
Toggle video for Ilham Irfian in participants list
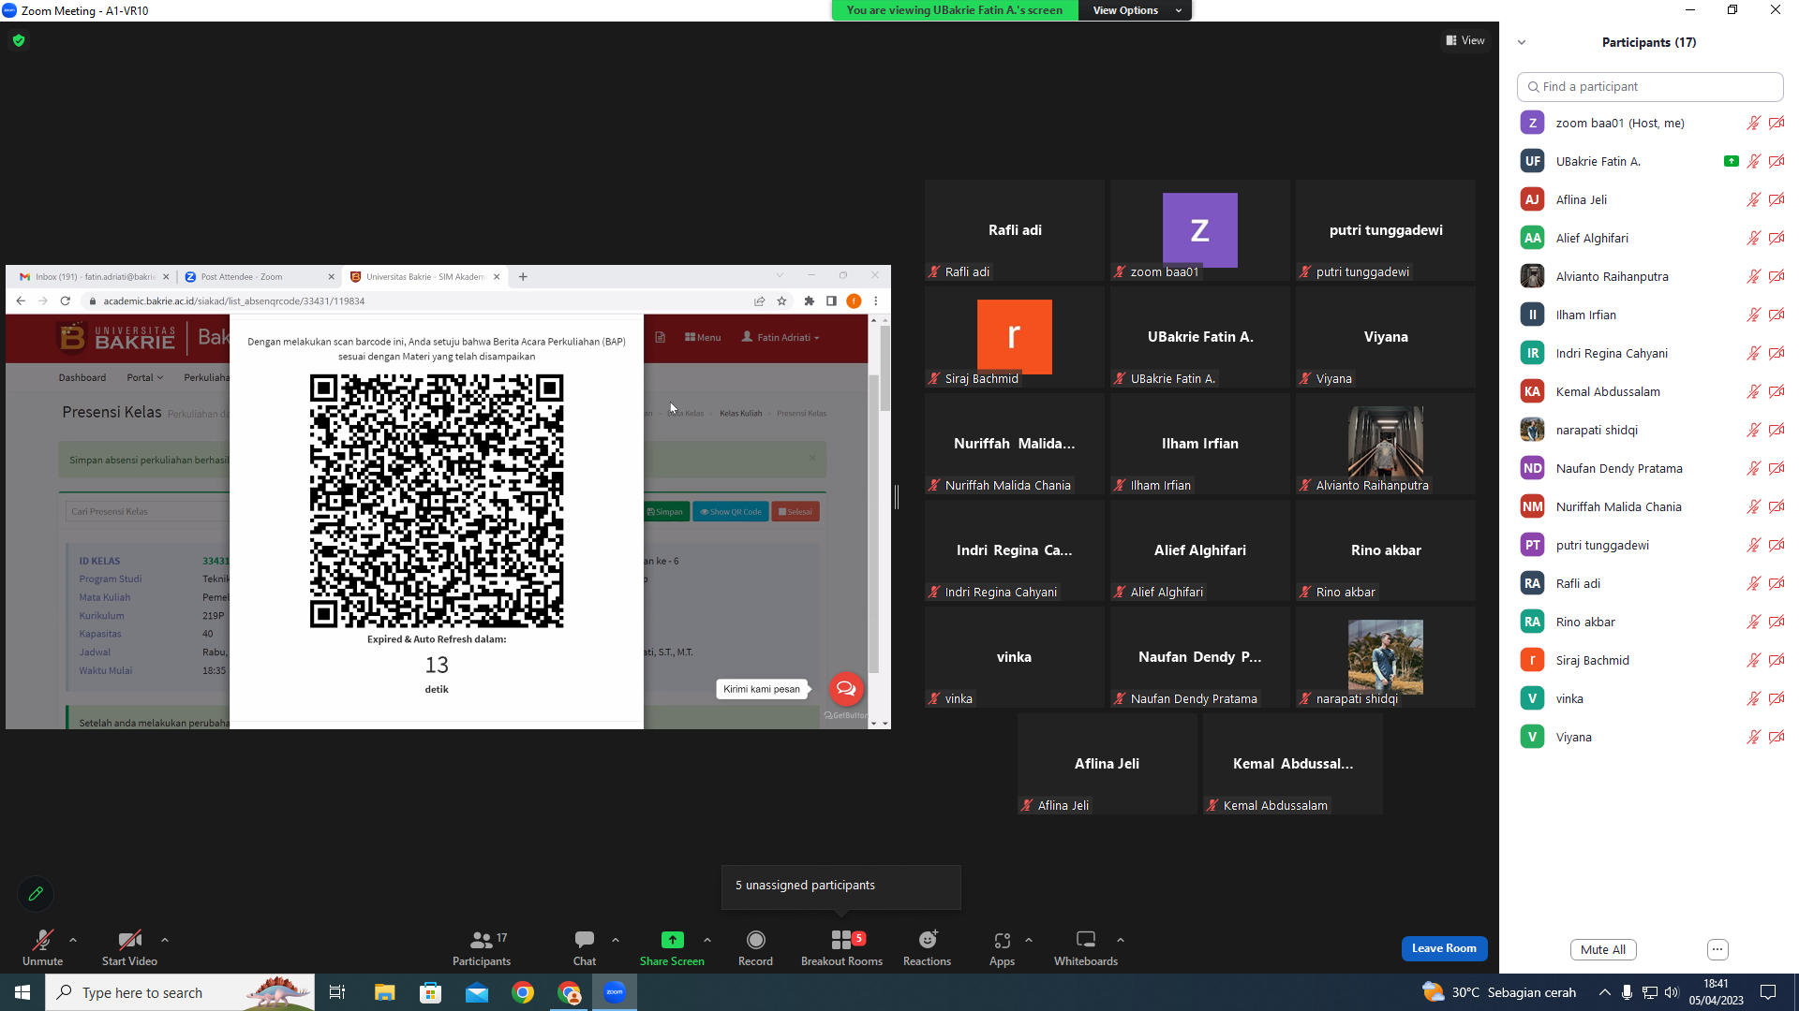point(1777,315)
